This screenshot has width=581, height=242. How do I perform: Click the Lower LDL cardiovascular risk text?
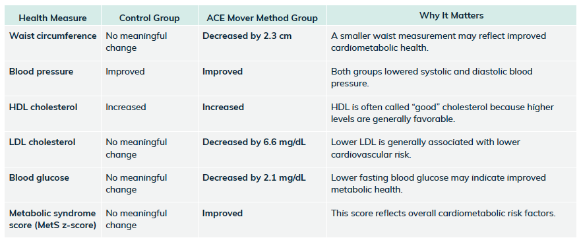425,148
